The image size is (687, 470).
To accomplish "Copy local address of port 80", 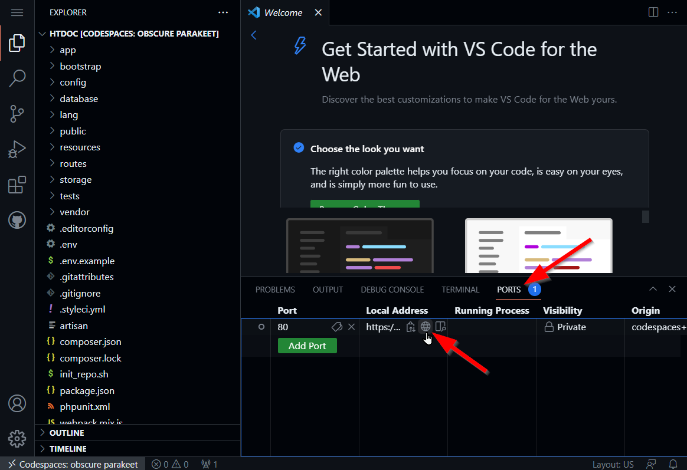I will tap(411, 327).
